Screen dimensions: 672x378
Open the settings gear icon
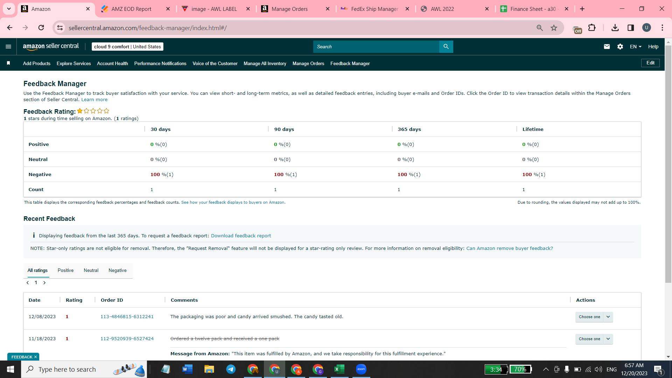(x=620, y=47)
